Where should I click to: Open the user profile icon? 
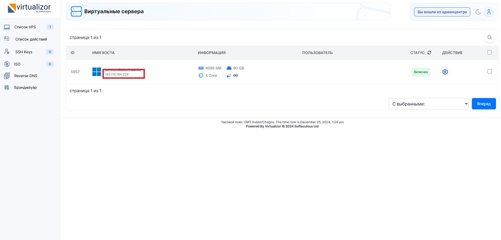(489, 12)
